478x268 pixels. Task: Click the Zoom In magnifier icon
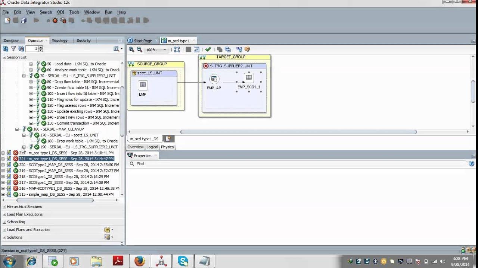[x=131, y=50]
